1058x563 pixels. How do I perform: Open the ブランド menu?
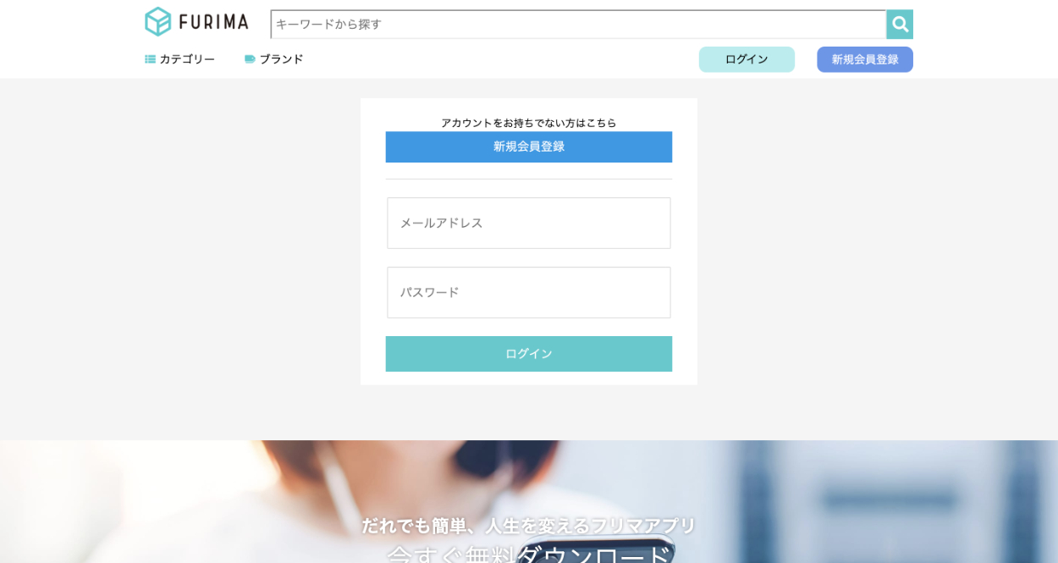[281, 59]
